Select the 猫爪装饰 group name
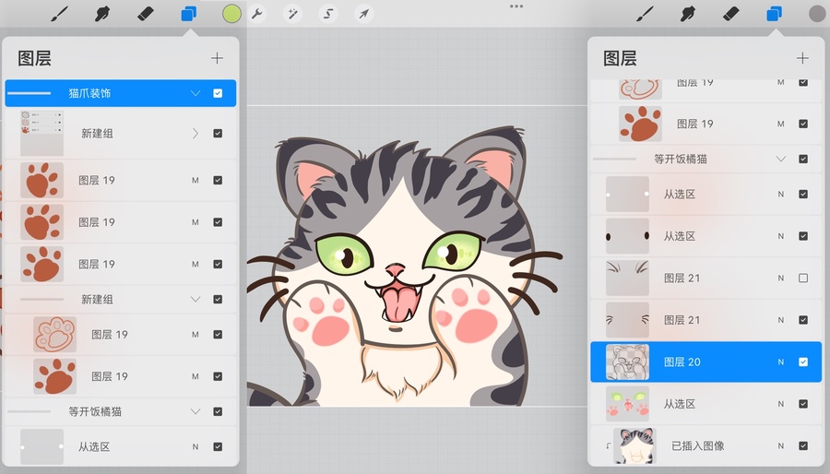This screenshot has height=474, width=830. (x=89, y=93)
